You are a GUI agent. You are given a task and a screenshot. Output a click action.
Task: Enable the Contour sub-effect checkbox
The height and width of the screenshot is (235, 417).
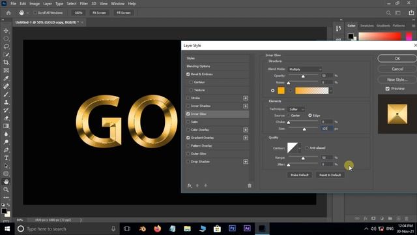(x=191, y=82)
